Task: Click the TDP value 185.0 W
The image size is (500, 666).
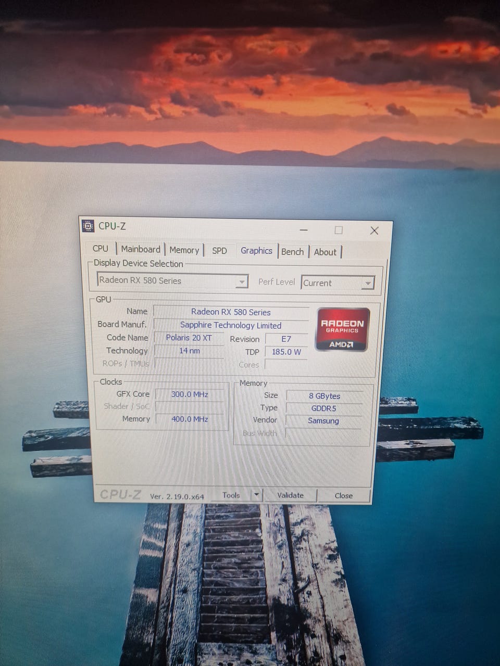Action: click(x=286, y=352)
